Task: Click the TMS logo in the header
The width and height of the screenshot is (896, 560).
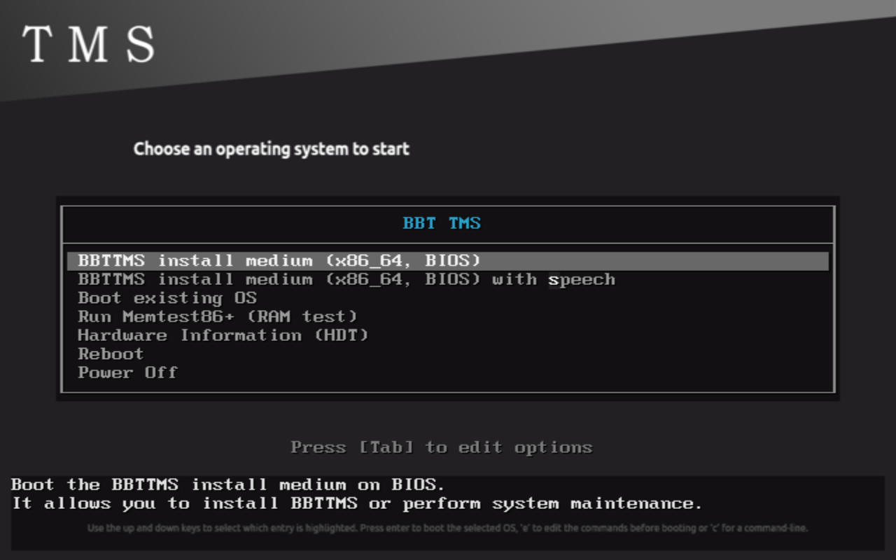Action: pyautogui.click(x=89, y=43)
